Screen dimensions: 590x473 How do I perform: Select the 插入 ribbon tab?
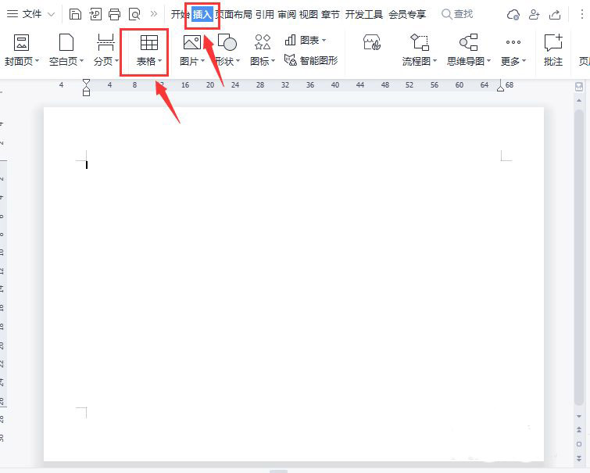pos(202,14)
